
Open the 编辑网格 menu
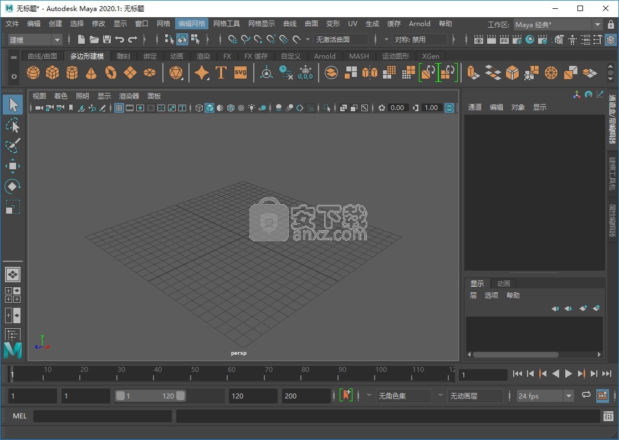click(192, 24)
